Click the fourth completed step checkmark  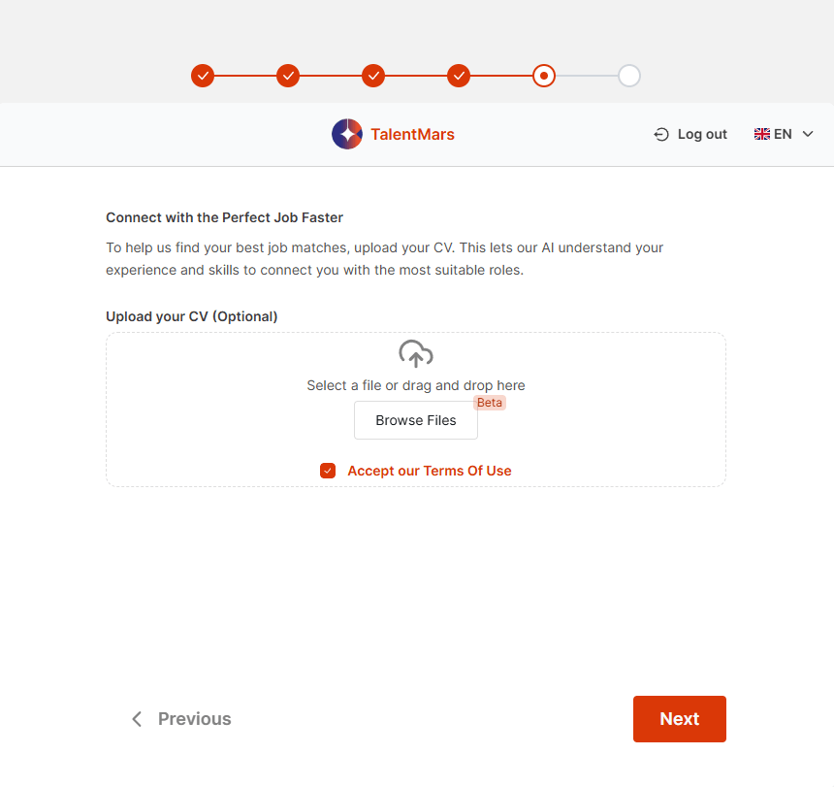[459, 76]
